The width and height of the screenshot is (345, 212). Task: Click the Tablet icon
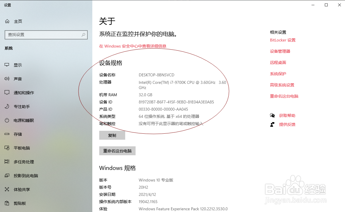(x=7, y=148)
